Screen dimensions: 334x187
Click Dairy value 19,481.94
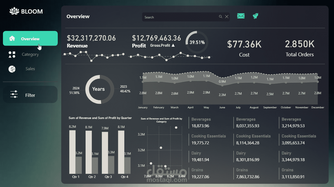click(x=200, y=160)
